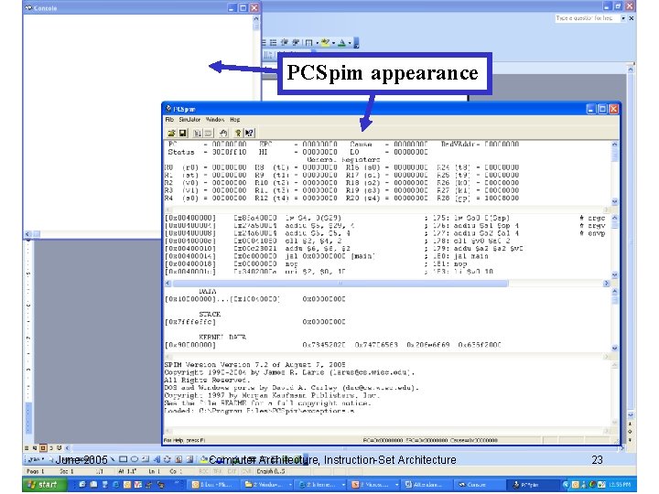Click the Console window horizontal scroll left arrow
Screen dimensions: 659x494
27,234
